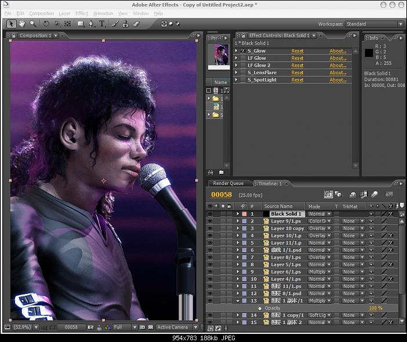Toggle transparency grid icon below composition
Image resolution: width=407 pixels, height=342 pixels.
pyautogui.click(x=151, y=327)
